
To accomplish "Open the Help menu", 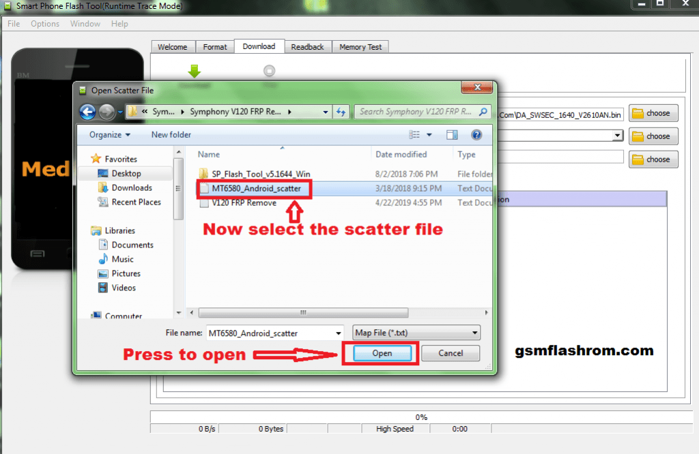I will pos(119,24).
